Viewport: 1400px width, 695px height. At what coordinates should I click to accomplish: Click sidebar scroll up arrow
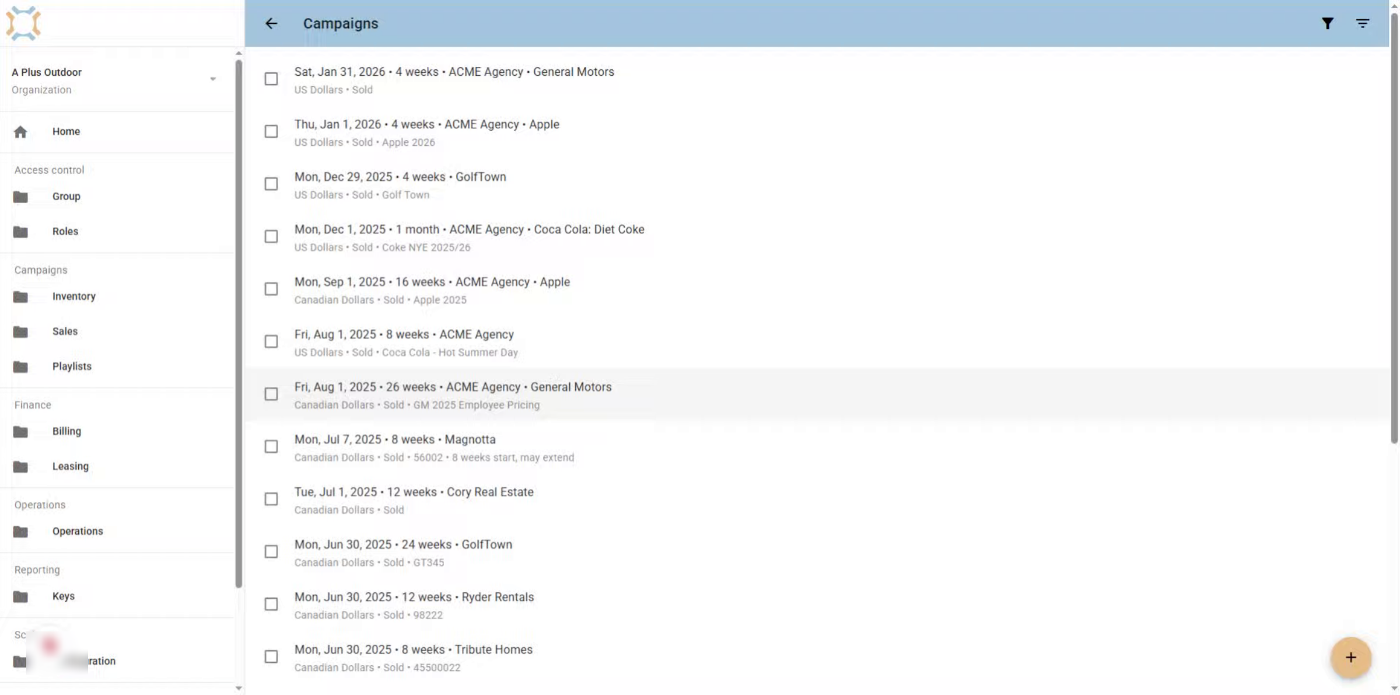coord(239,53)
